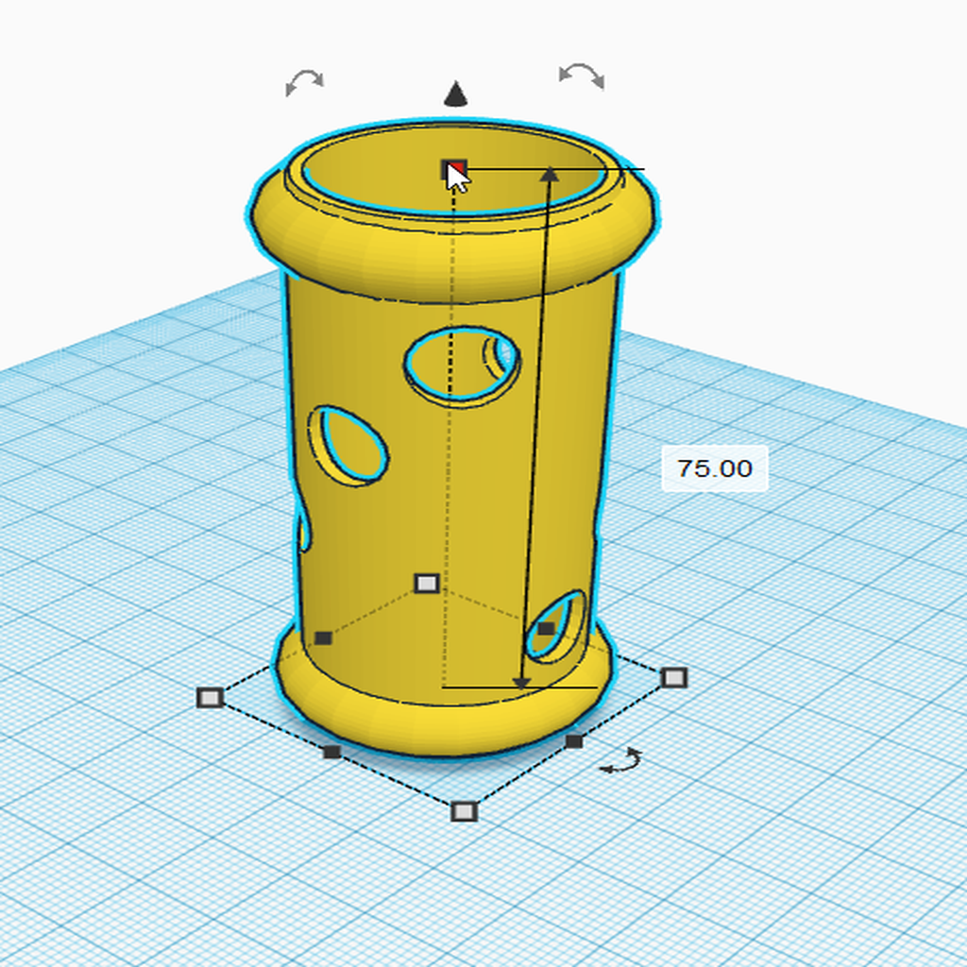Click the black midpoint handle on the back-left edge
Viewport: 967px width, 967px height.
point(323,637)
